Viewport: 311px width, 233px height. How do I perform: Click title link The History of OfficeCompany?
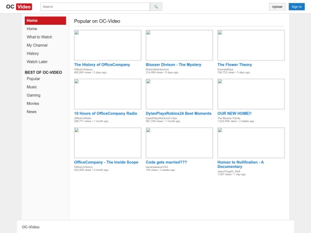point(102,64)
